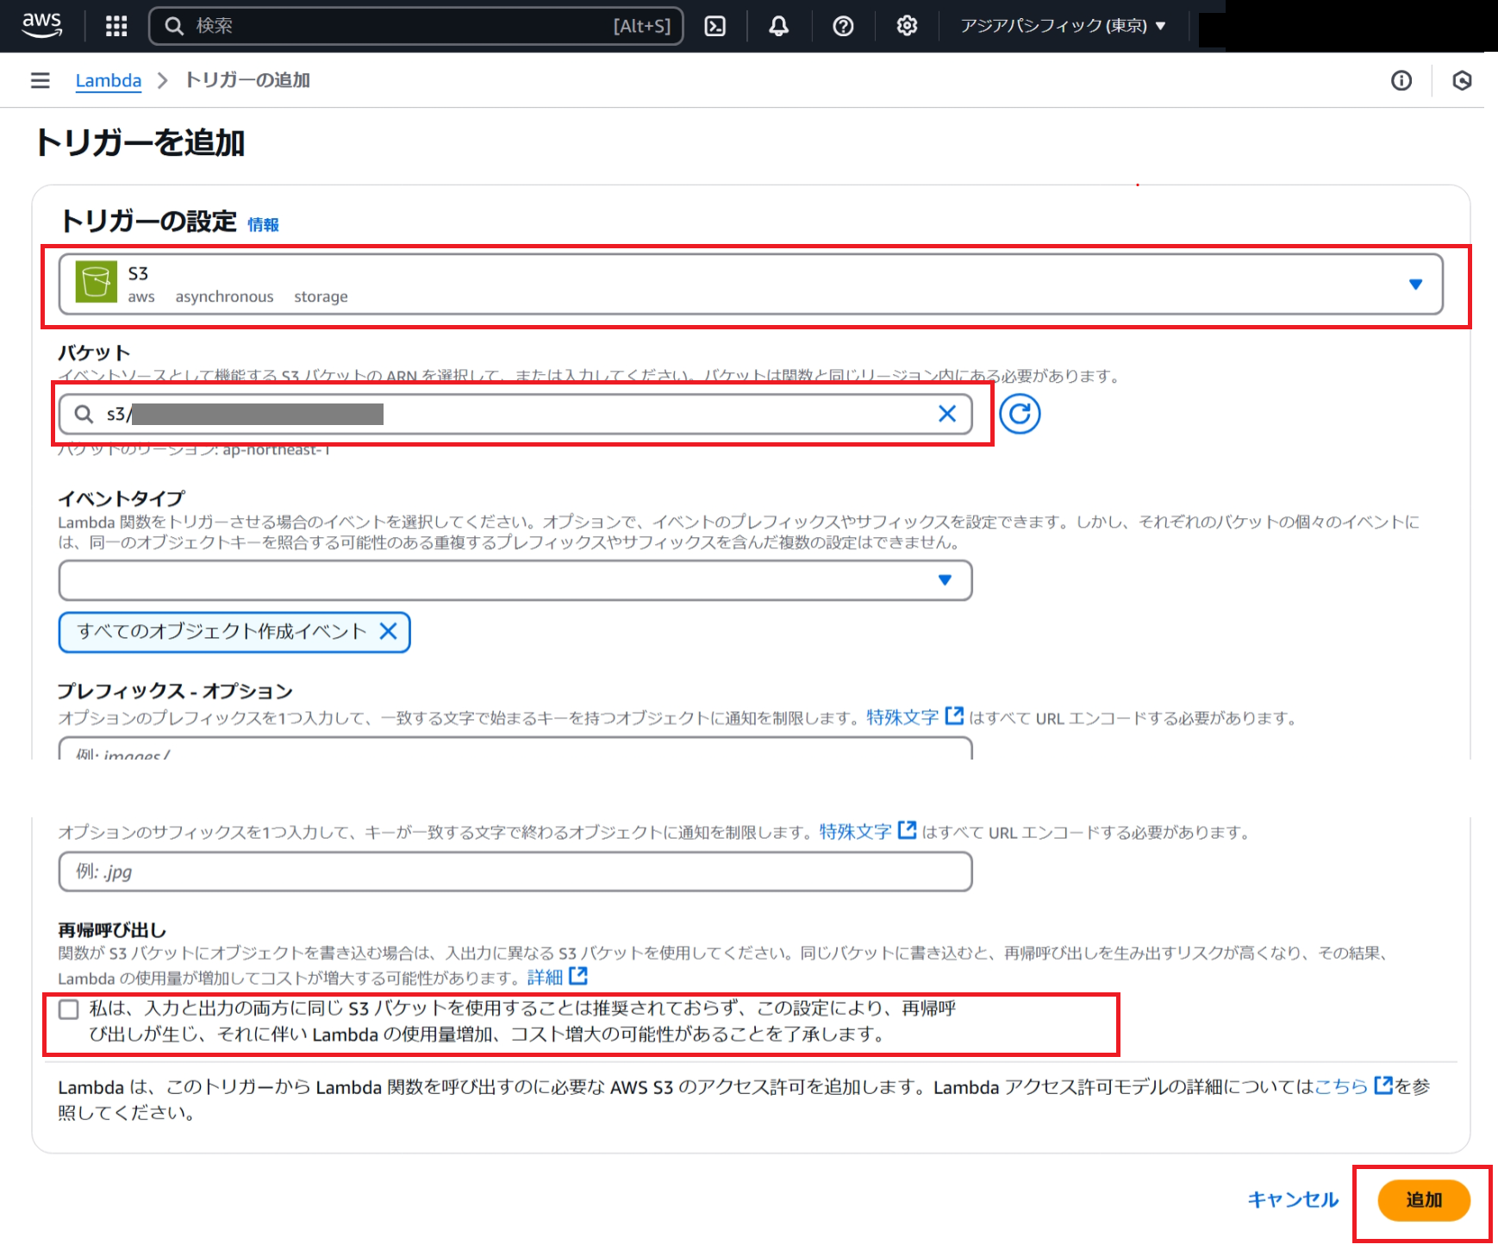Open the CloudShell terminal icon
The height and width of the screenshot is (1257, 1498).
[715, 26]
